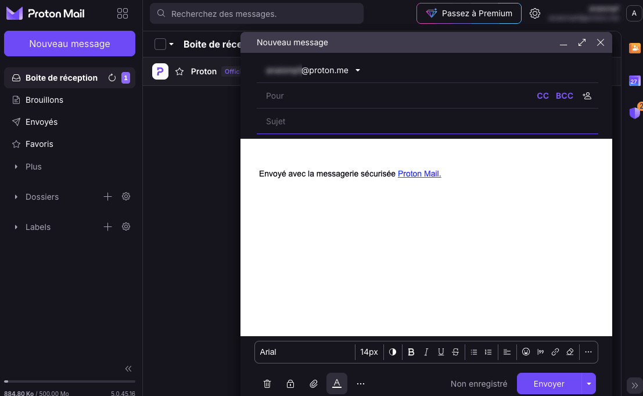Open the sender address dropdown
643x396 pixels.
(358, 70)
